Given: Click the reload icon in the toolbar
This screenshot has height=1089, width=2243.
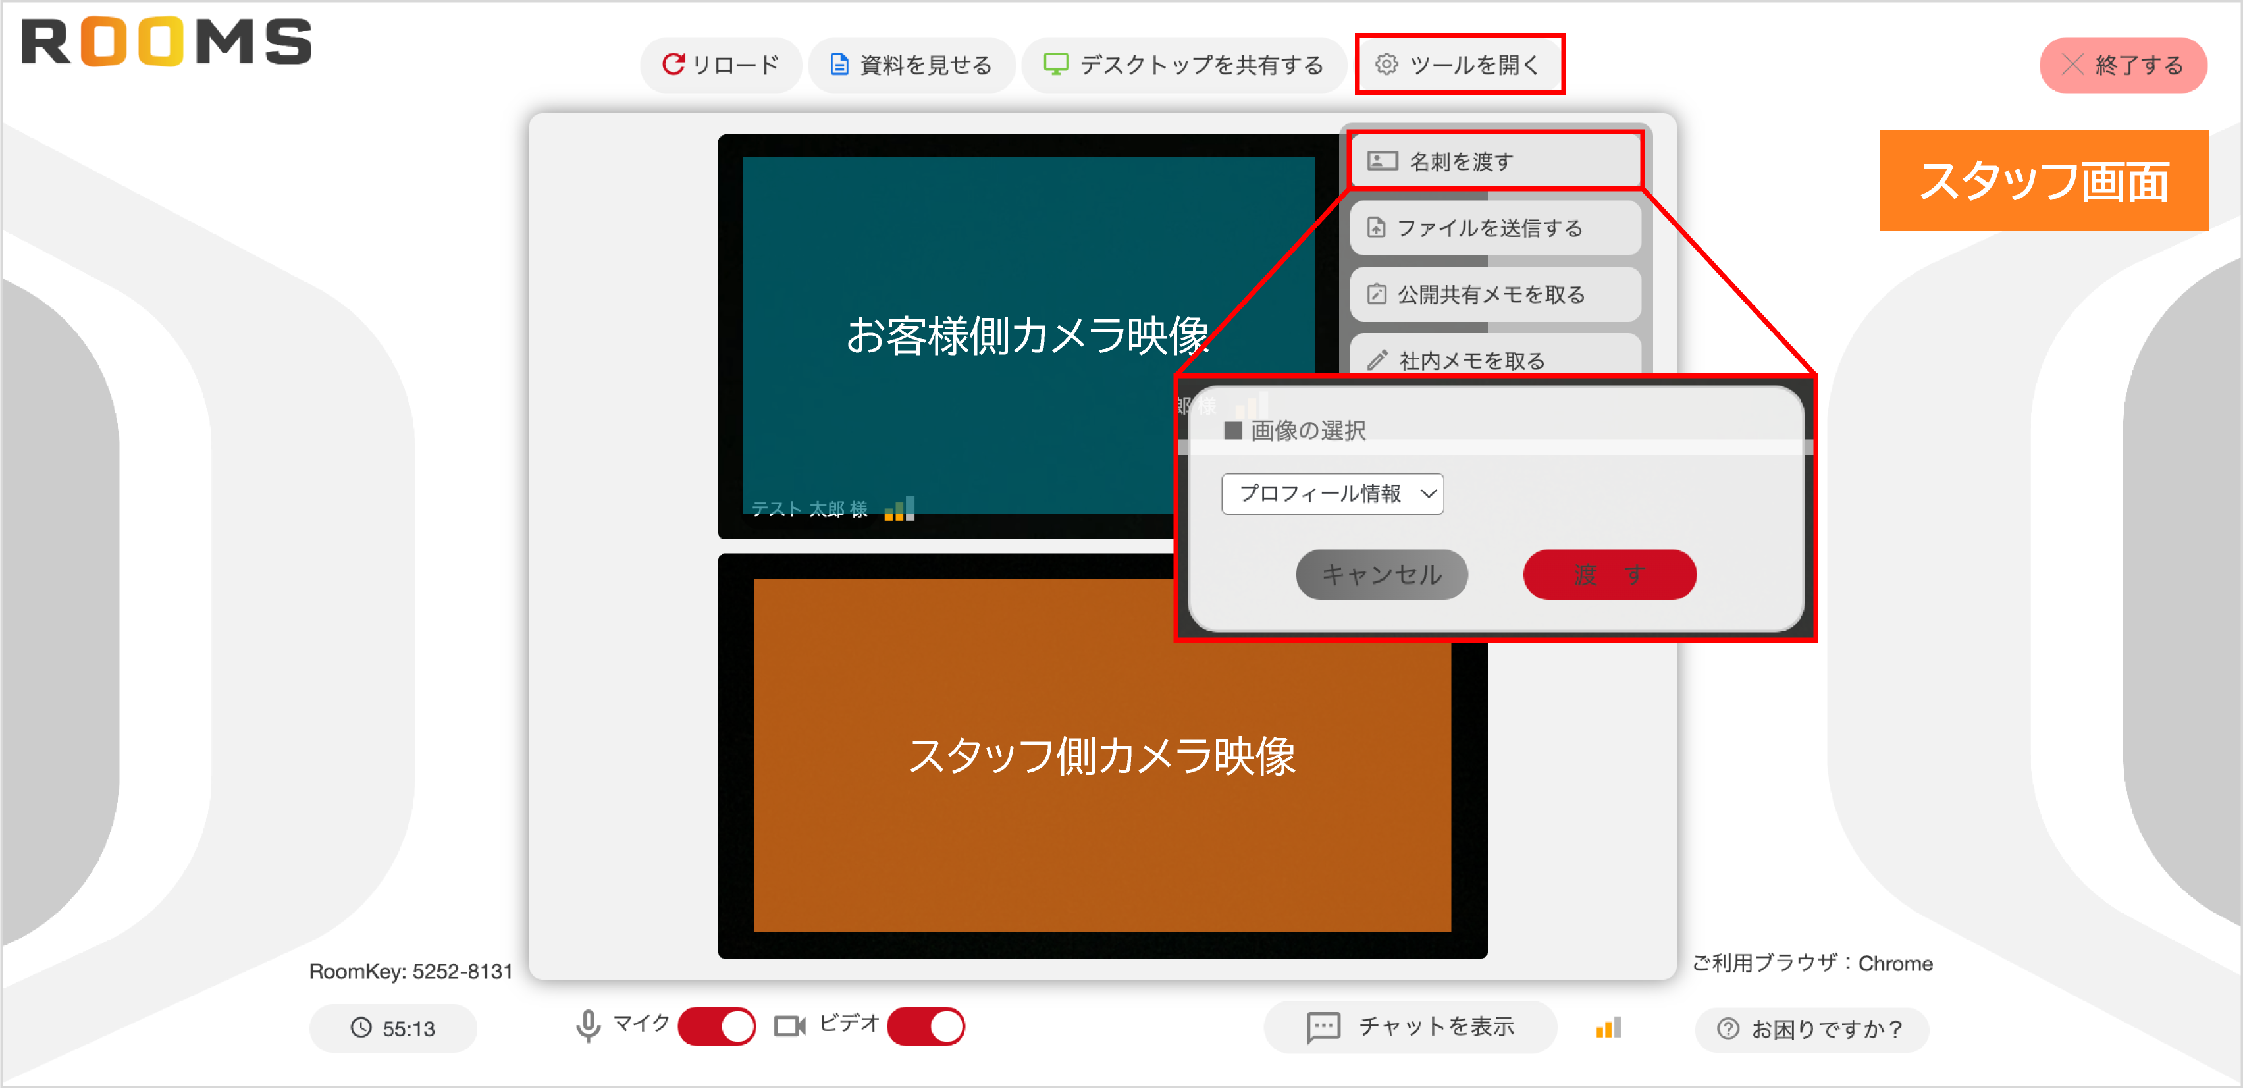Looking at the screenshot, I should click(x=675, y=64).
